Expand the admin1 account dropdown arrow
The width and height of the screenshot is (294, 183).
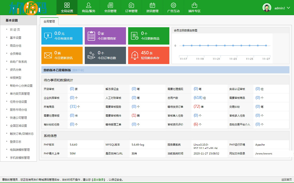[x=288, y=8]
